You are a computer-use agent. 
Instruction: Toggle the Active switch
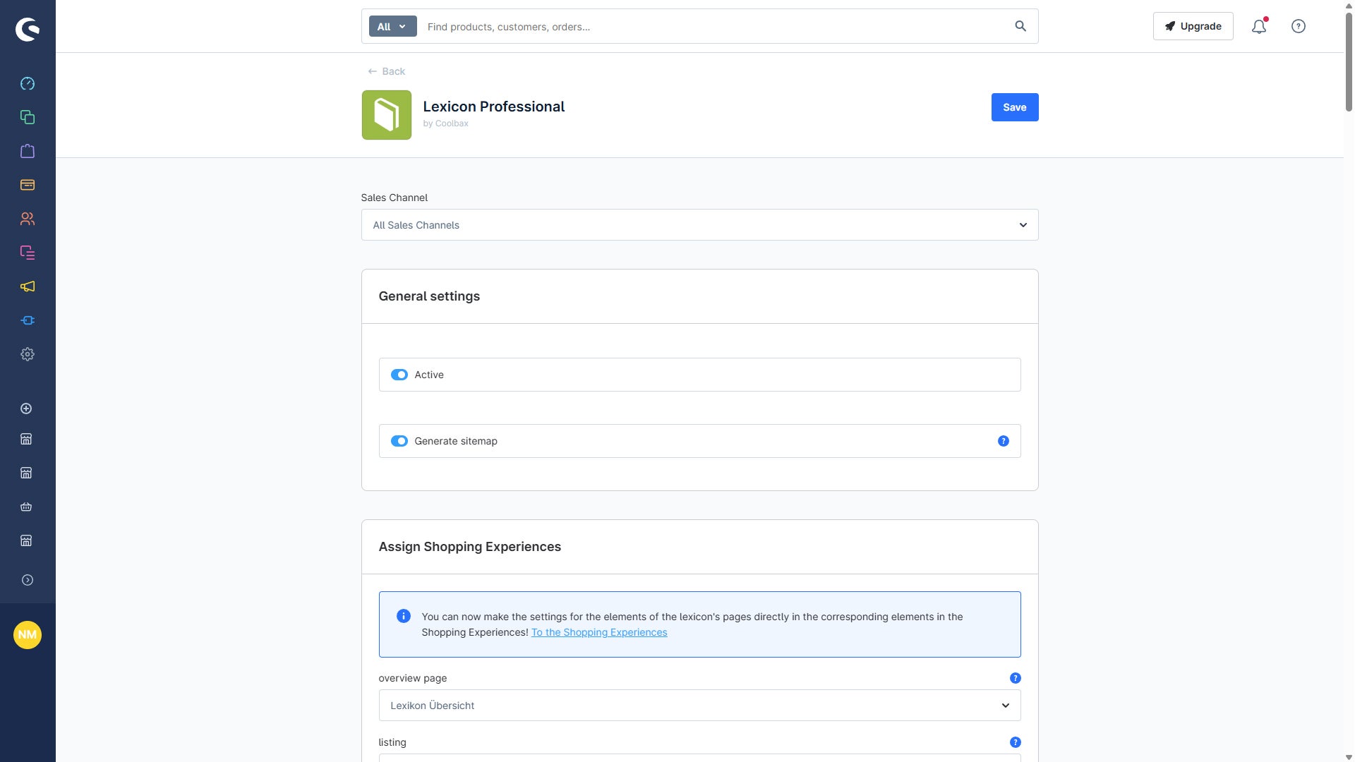(x=399, y=375)
